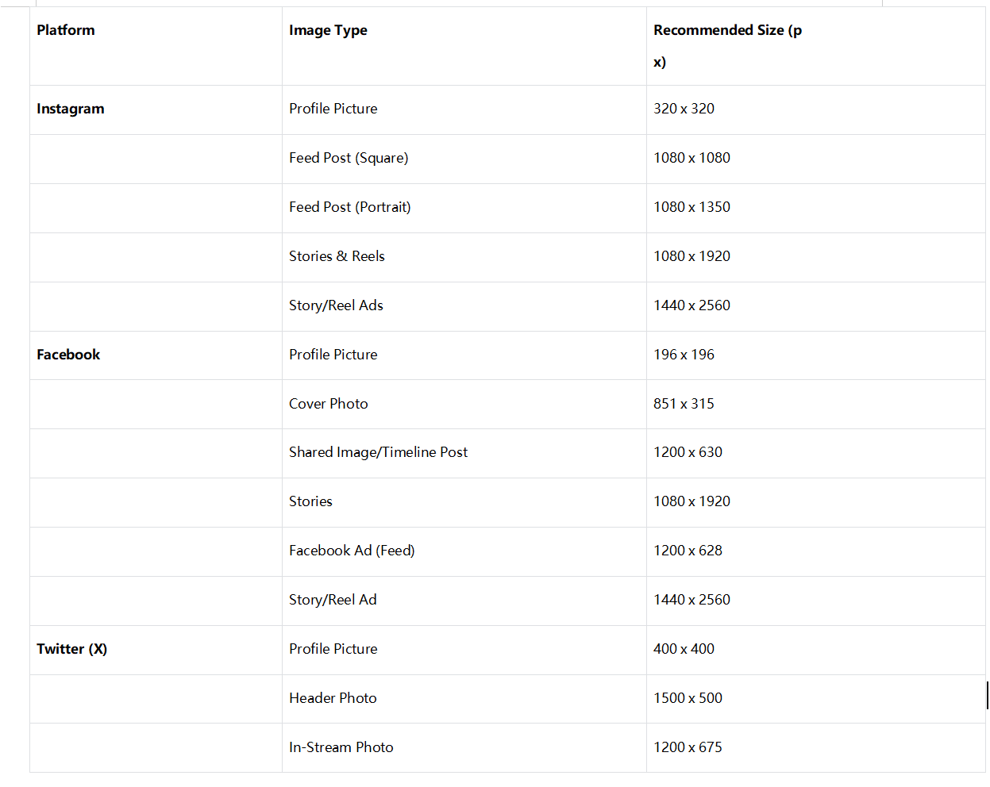The image size is (990, 787).
Task: Select the 1500 x 500 size value
Action: coord(688,698)
